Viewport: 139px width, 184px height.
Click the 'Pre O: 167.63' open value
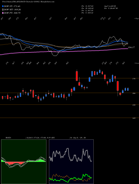(x=87, y=6)
